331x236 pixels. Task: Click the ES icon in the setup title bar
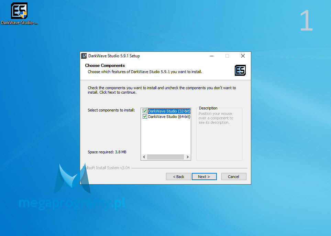(84, 56)
